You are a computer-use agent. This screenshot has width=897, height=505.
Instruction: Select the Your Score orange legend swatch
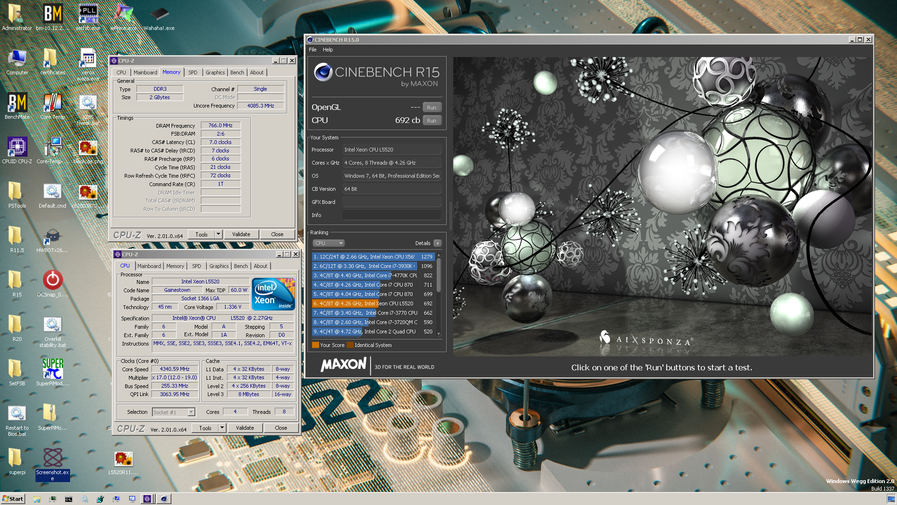click(315, 345)
